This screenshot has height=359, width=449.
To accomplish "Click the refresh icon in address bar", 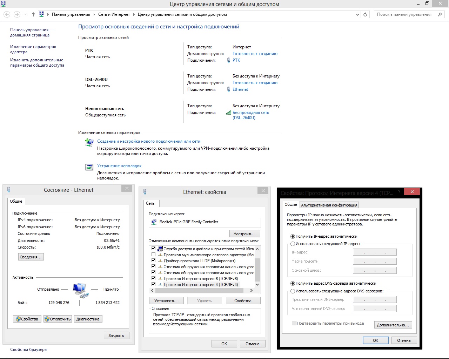I will coord(365,14).
